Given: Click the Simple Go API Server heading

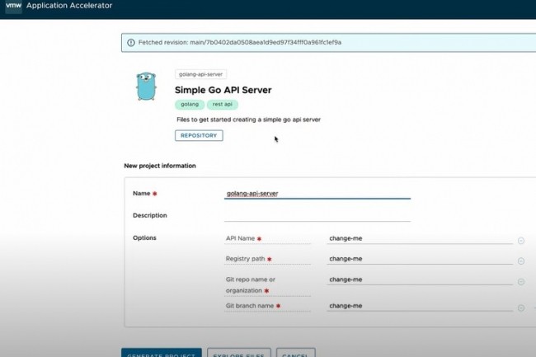Looking at the screenshot, I should 223,90.
